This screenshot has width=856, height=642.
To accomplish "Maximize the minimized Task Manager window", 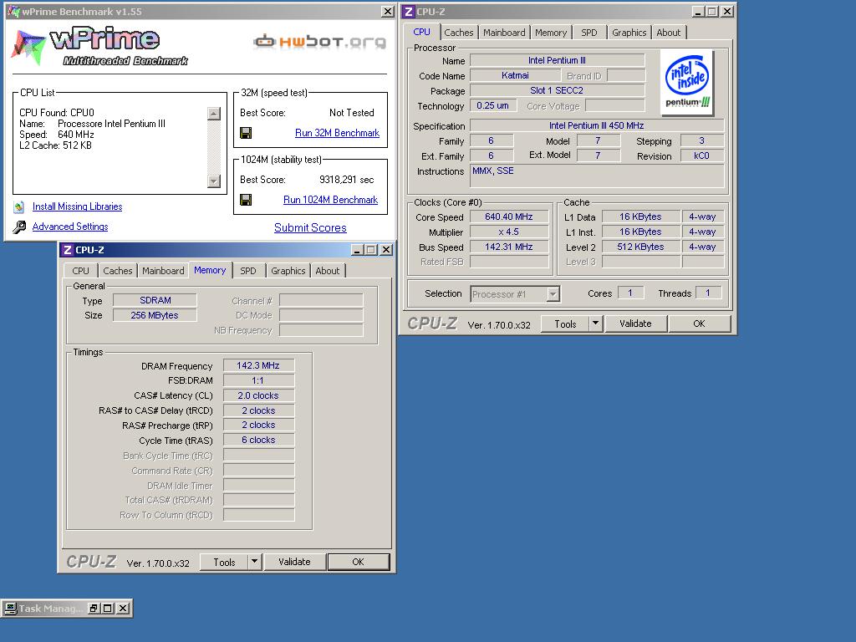I will click(x=108, y=609).
